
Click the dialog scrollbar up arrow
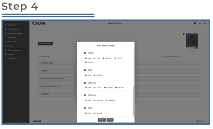134,50
